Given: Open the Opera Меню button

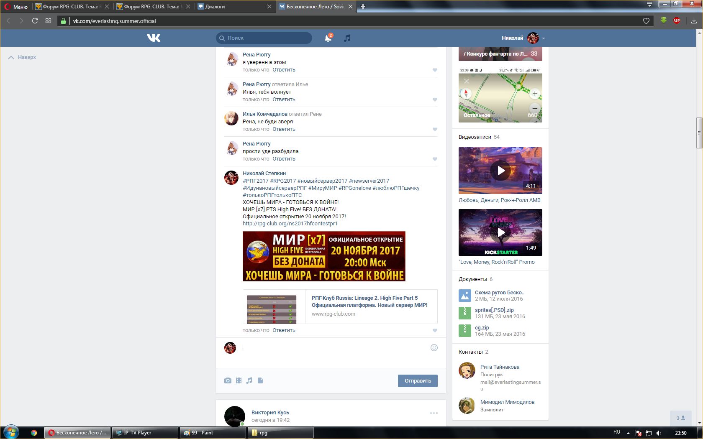Looking at the screenshot, I should tap(16, 6).
